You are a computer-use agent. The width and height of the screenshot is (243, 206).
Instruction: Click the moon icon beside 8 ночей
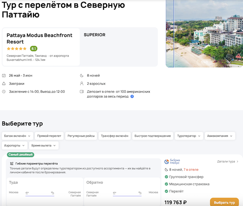(x=82, y=76)
